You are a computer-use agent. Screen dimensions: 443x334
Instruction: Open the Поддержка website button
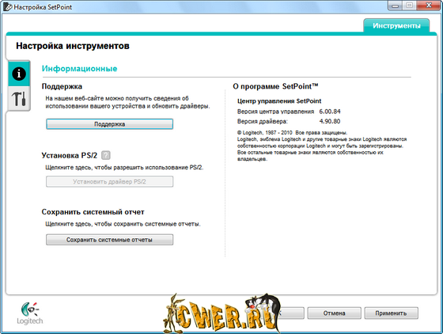pyautogui.click(x=110, y=124)
